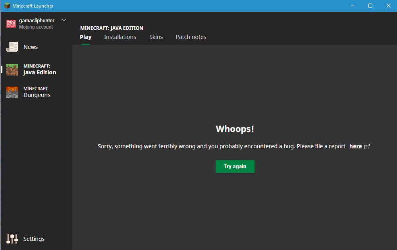Click the Settings sliders icon
This screenshot has width=397, height=250.
pyautogui.click(x=12, y=239)
